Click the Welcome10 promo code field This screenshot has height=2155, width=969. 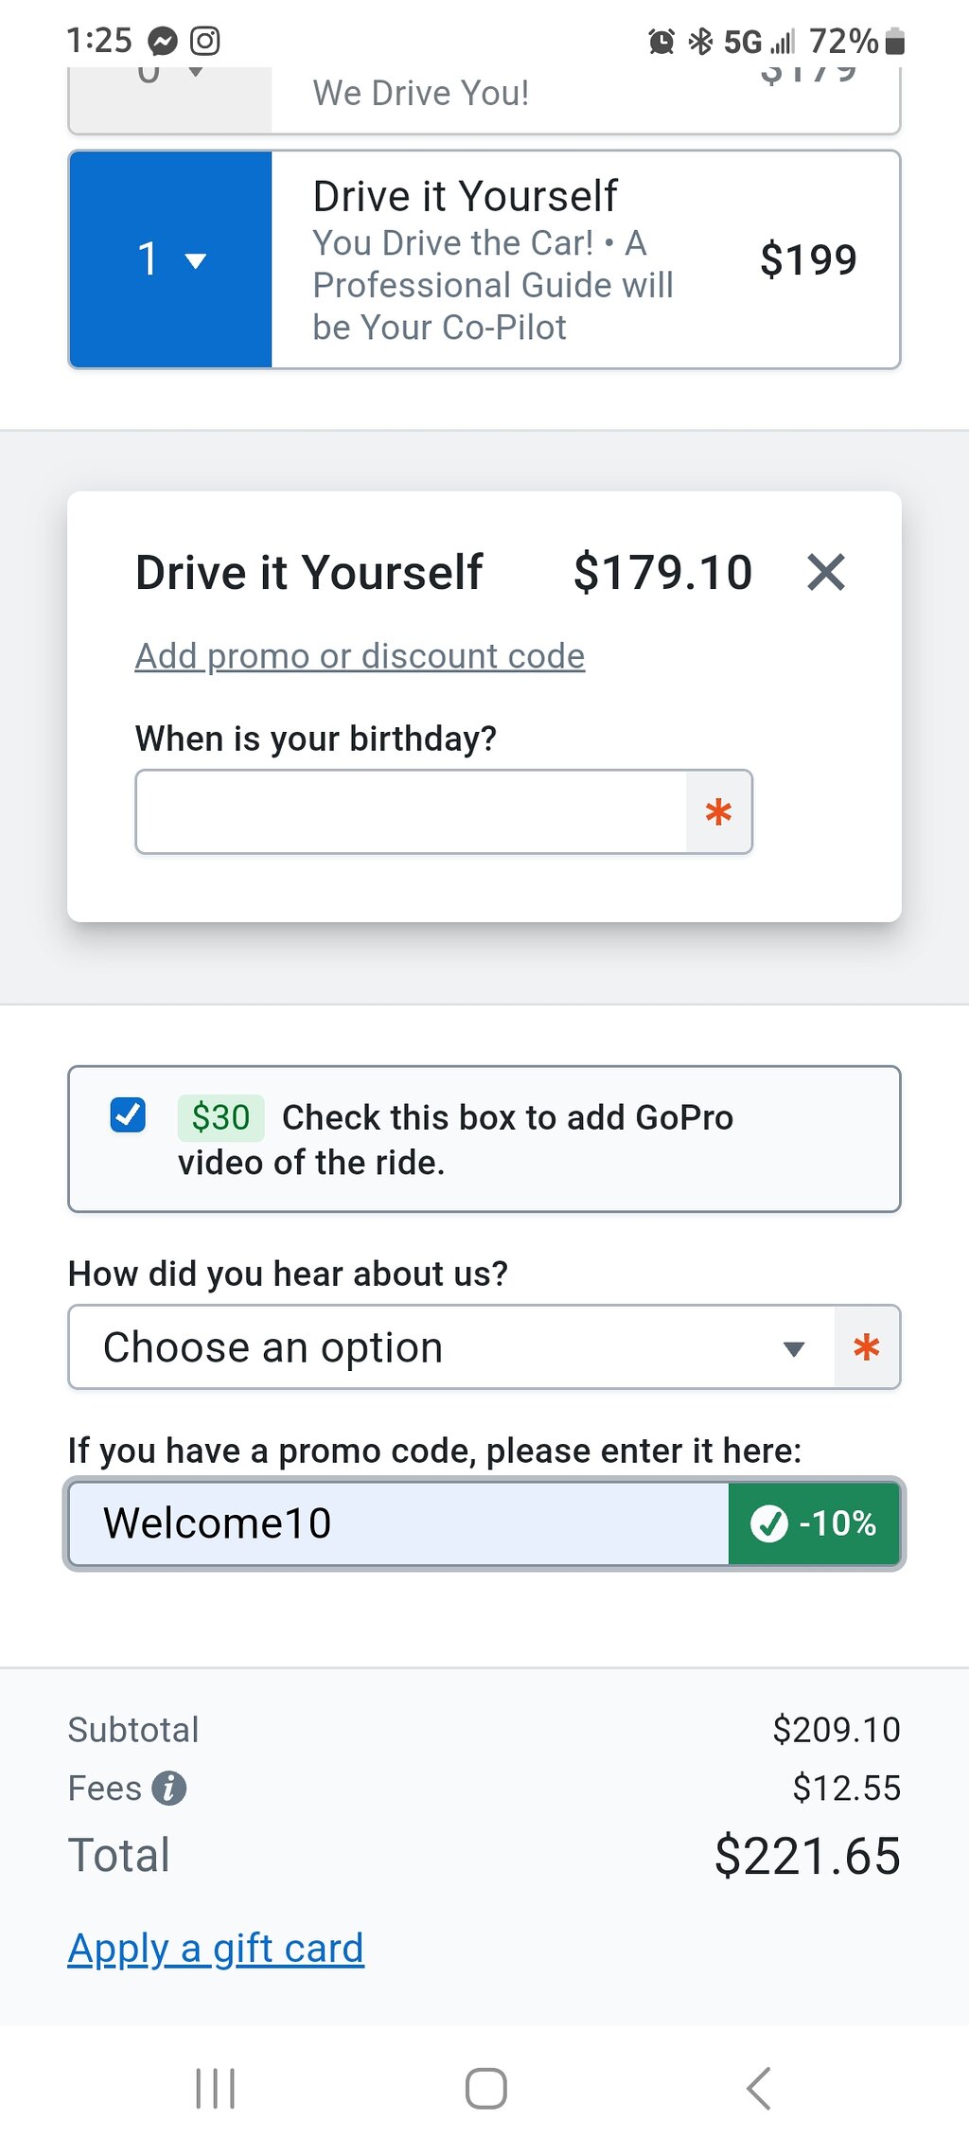point(398,1523)
